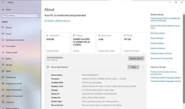This screenshot has height=109, width=185.
Task: Click the Speed: 3200 MHz text
Action: pyautogui.click(x=53, y=51)
